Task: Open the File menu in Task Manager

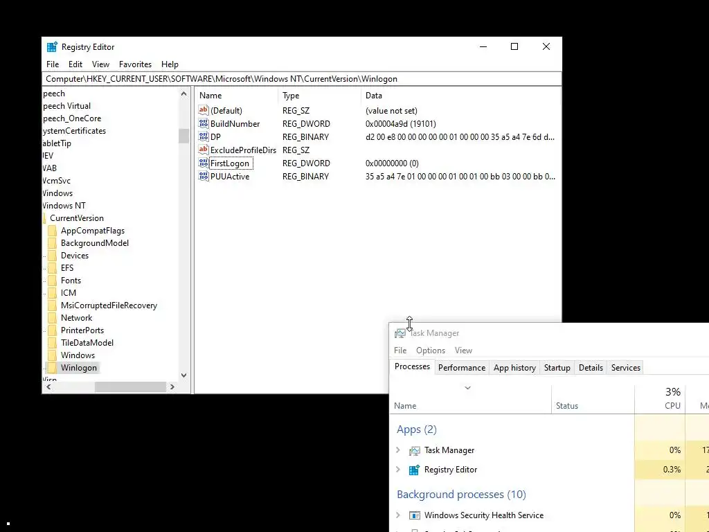Action: tap(400, 350)
